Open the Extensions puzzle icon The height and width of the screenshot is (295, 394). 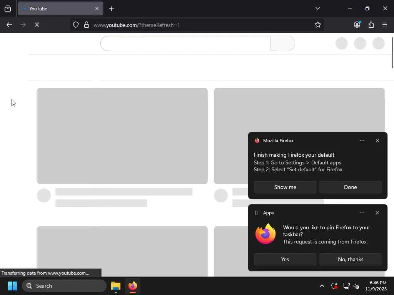point(371,25)
